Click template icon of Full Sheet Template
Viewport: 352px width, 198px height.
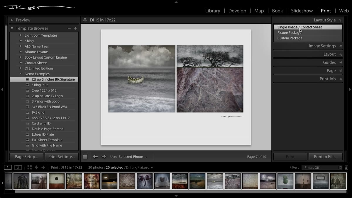28,140
